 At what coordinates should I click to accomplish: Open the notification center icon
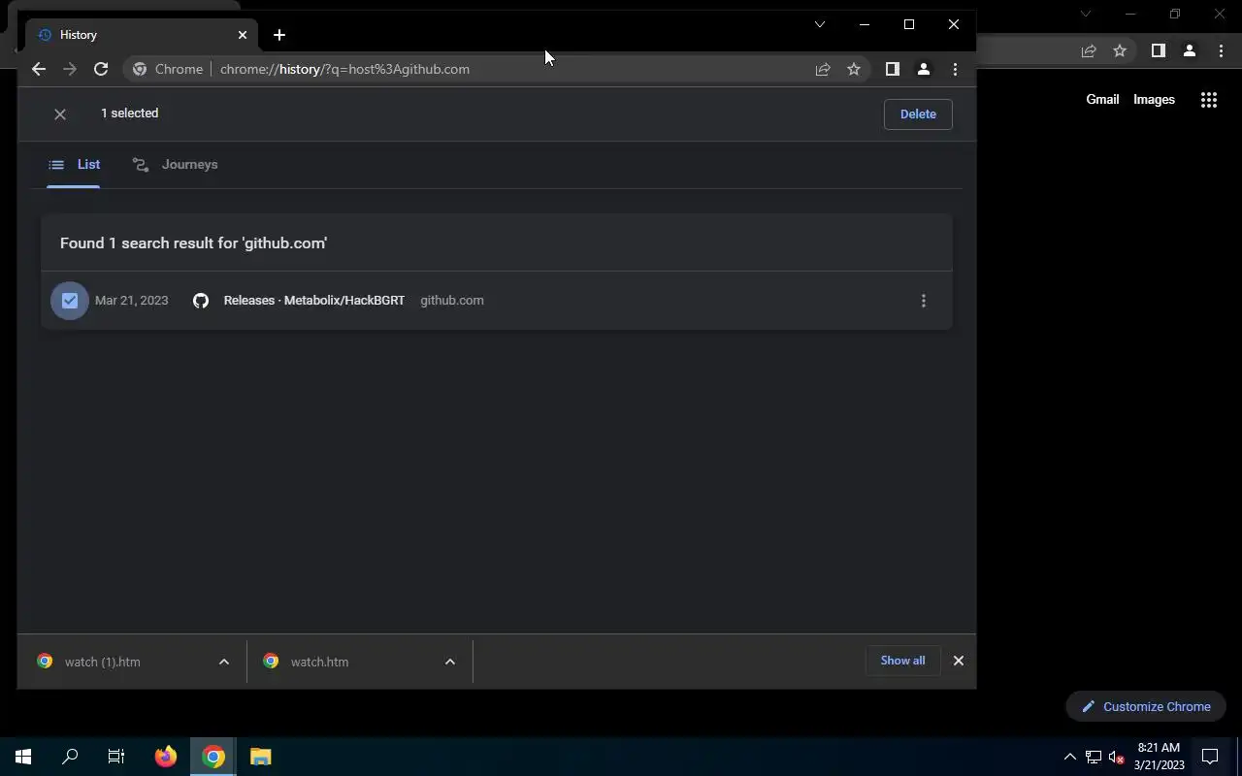[1211, 757]
